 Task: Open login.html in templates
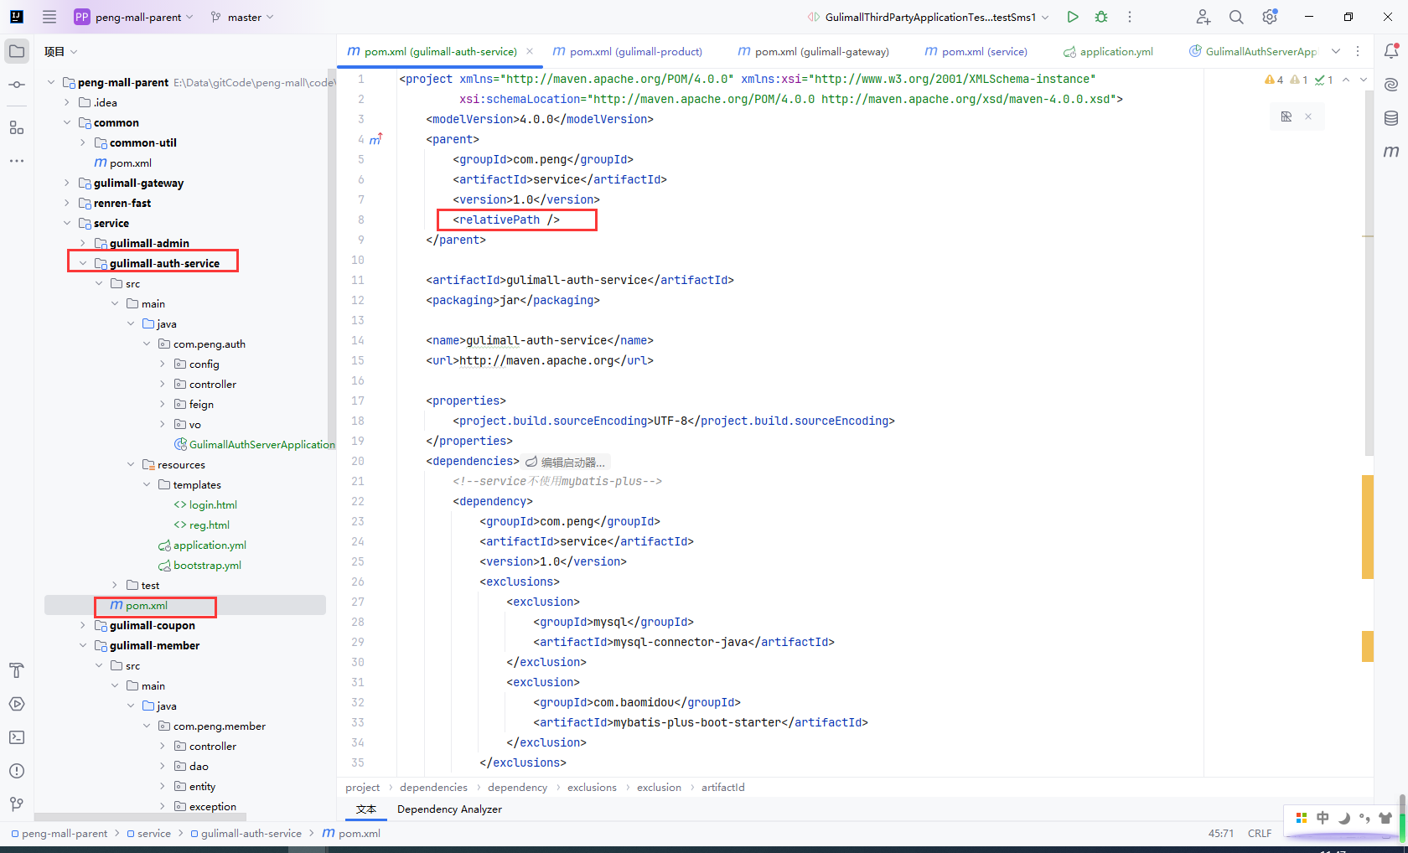tap(205, 504)
